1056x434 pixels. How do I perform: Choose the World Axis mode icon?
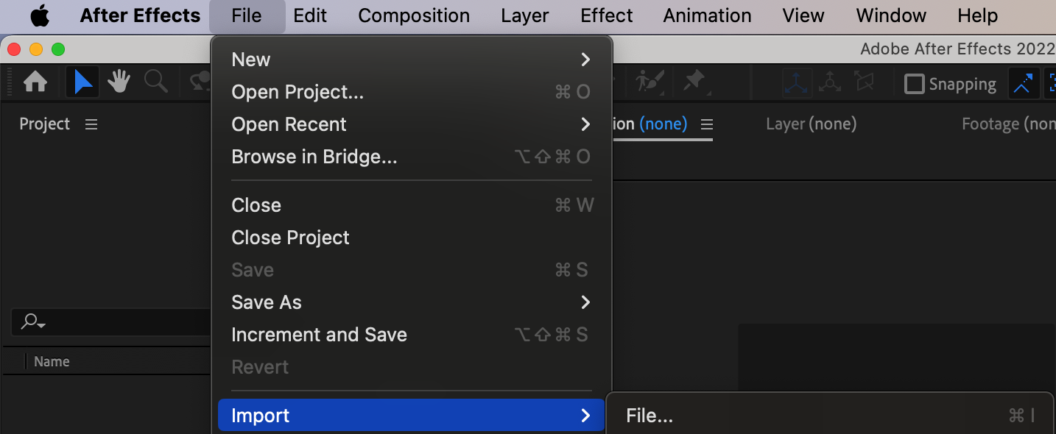(x=830, y=83)
